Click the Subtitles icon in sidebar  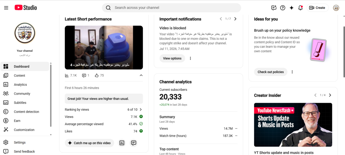6,103
